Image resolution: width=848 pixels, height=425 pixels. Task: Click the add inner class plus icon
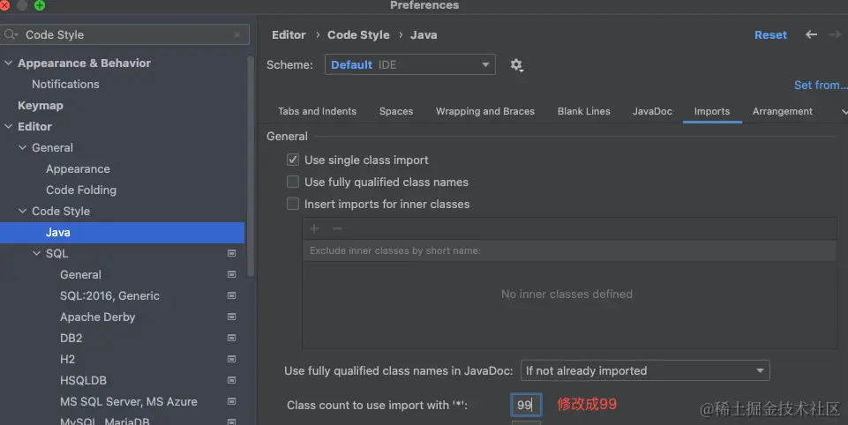pos(314,228)
